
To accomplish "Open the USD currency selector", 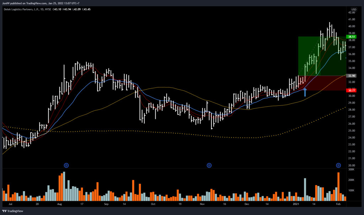I will pyautogui.click(x=354, y=9).
